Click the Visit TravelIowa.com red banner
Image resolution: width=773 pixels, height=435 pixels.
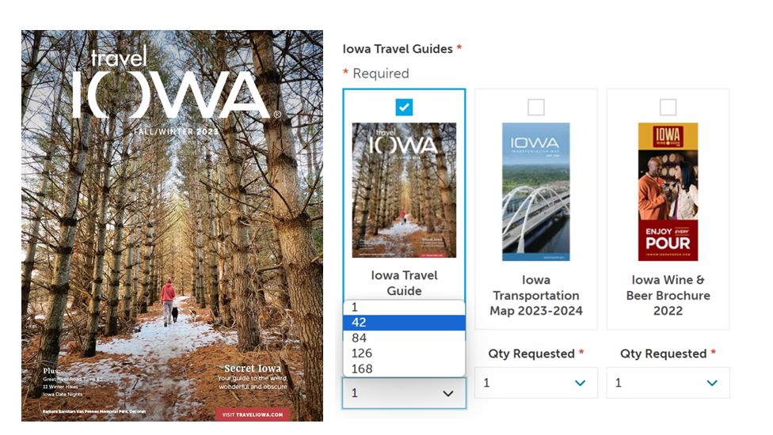coord(253,414)
